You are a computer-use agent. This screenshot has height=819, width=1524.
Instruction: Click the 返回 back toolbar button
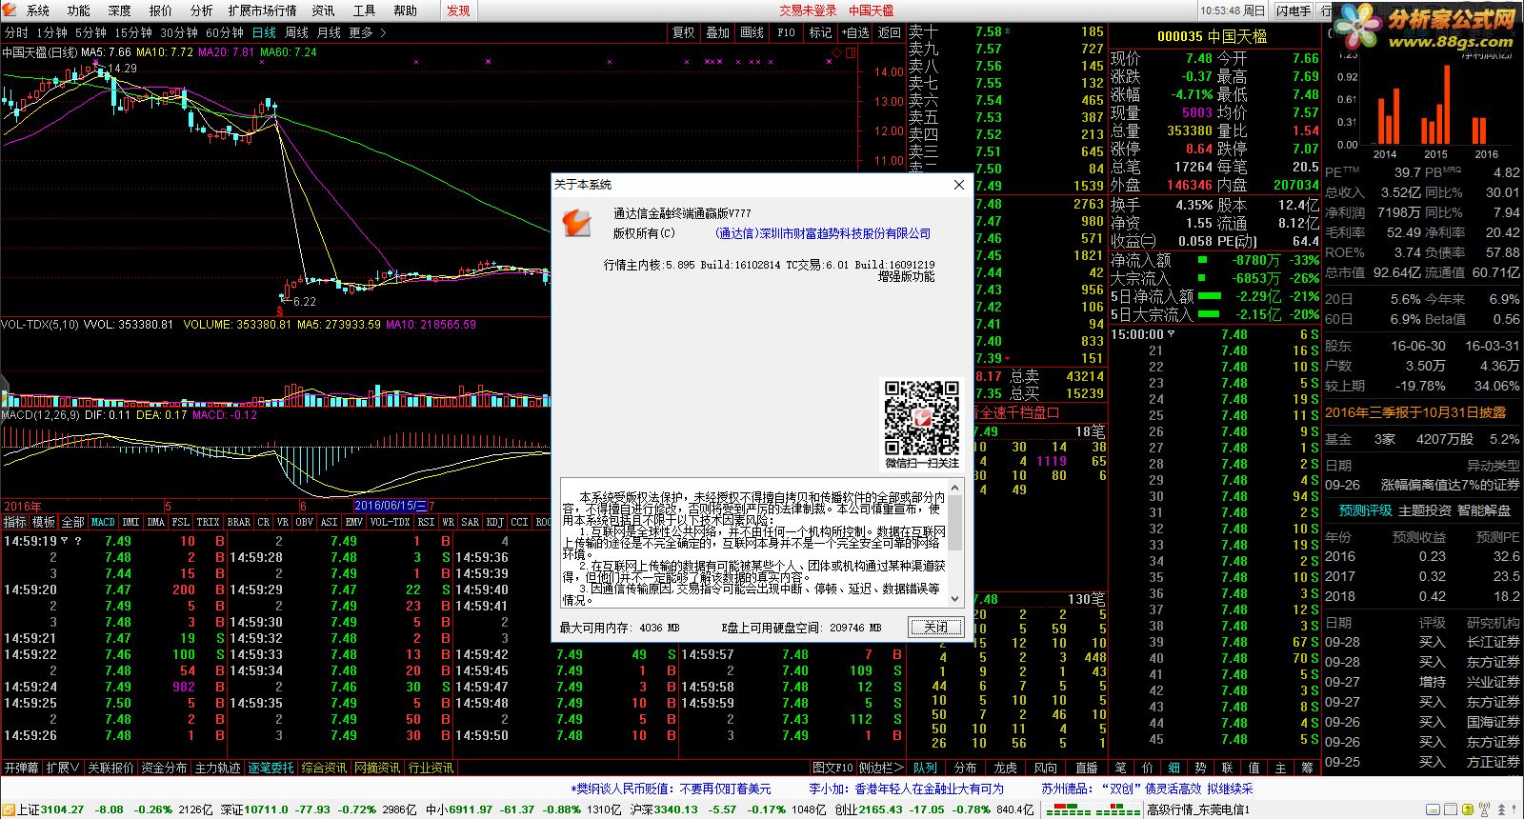890,32
